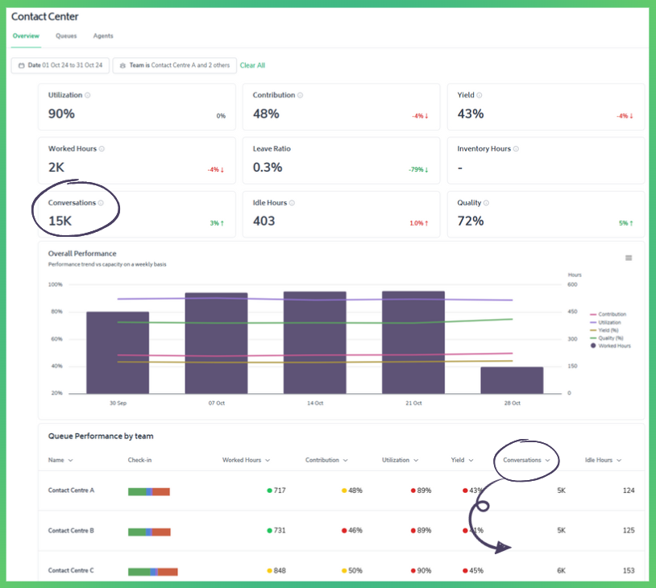Click the Yield info icon
This screenshot has width=656, height=588.
[x=480, y=95]
